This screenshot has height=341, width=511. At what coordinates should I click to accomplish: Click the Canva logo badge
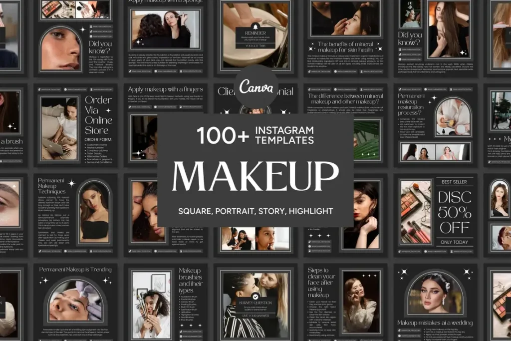click(255, 86)
